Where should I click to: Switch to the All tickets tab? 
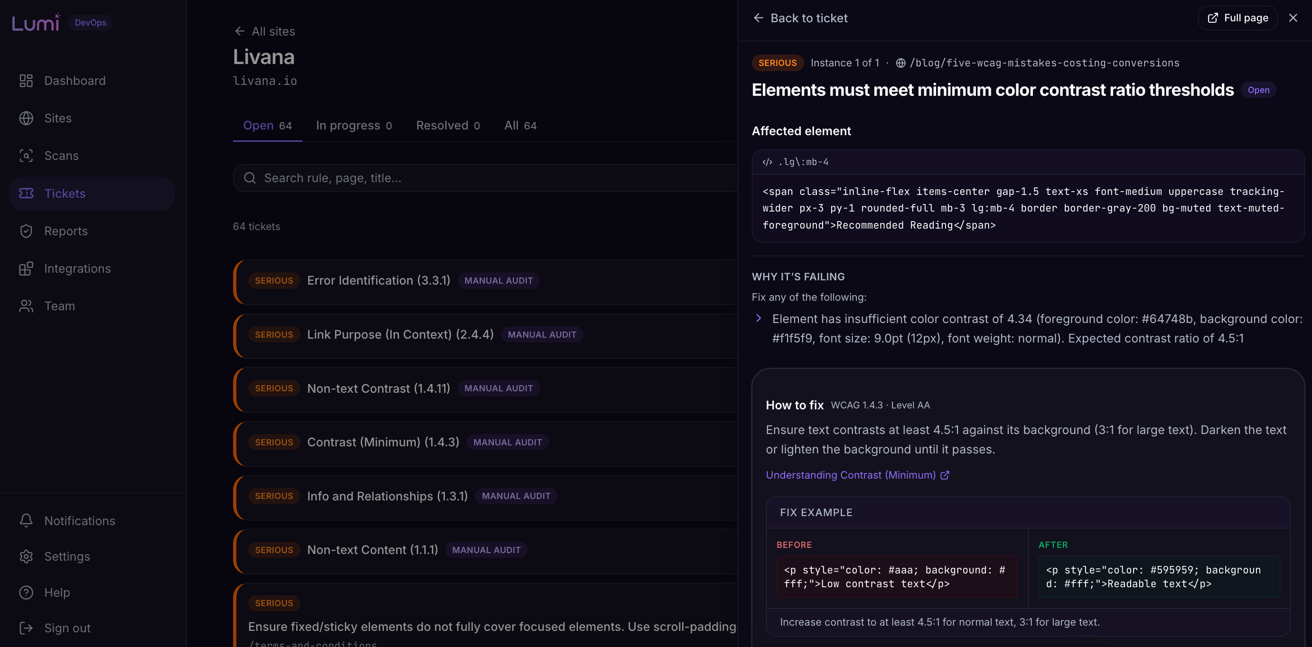(521, 126)
